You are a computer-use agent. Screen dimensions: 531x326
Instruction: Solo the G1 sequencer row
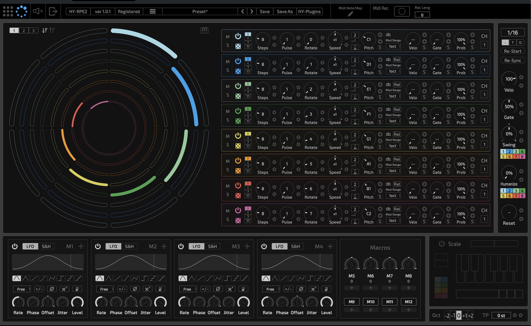pos(228,145)
